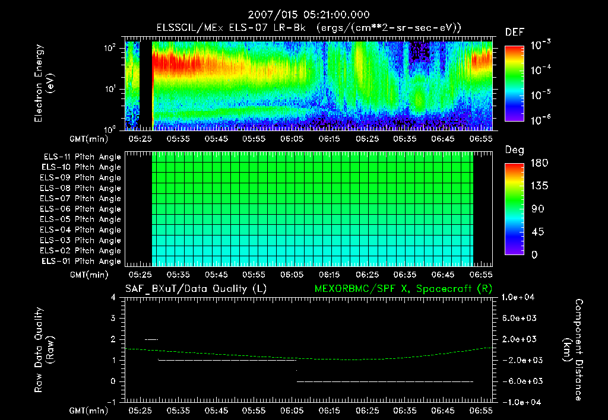The height and width of the screenshot is (420, 608).
Task: Click the 1.0e+04 right axis value
Action: pyautogui.click(x=518, y=298)
